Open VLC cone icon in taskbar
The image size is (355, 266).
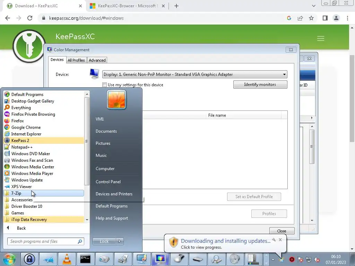click(x=67, y=259)
